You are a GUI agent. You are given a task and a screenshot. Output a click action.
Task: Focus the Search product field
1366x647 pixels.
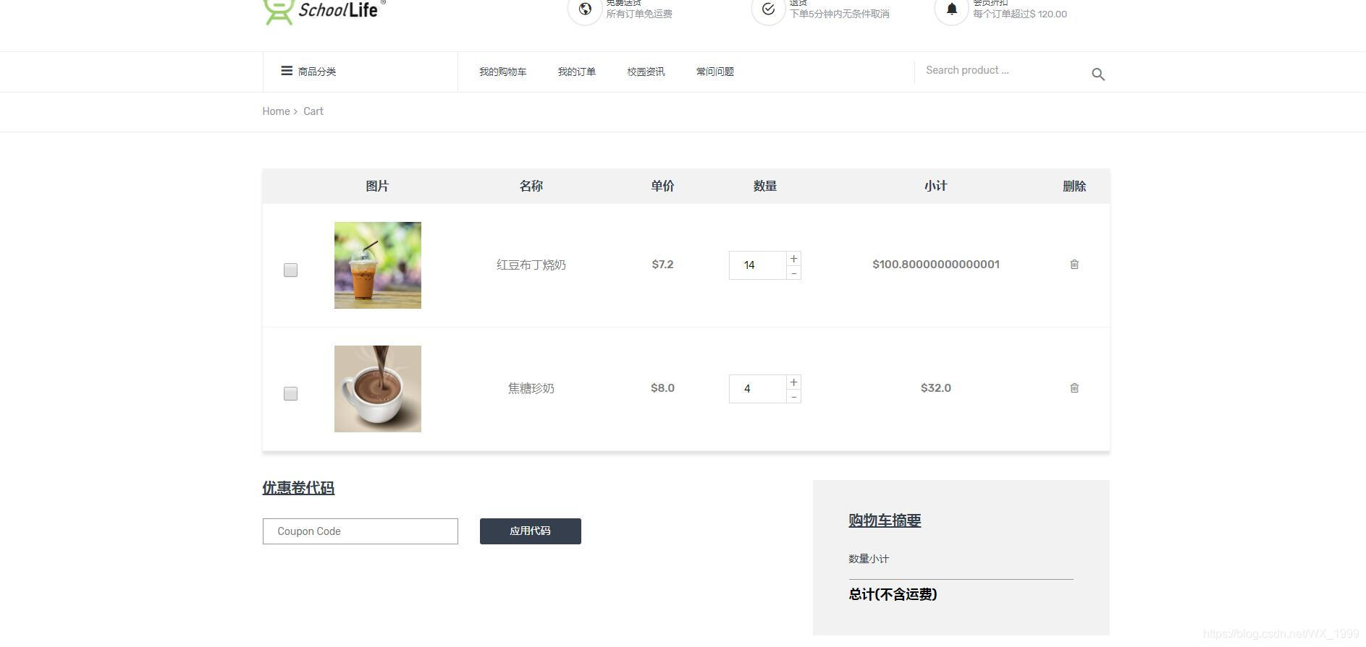click(1000, 71)
